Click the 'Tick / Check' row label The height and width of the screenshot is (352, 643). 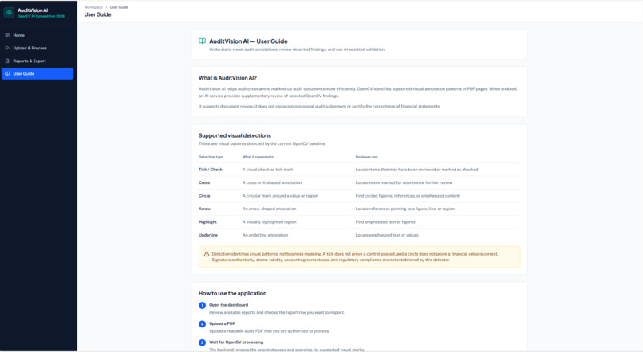click(x=211, y=170)
